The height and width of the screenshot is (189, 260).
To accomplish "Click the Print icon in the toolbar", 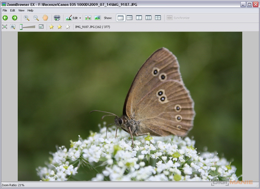I will [x=57, y=18].
